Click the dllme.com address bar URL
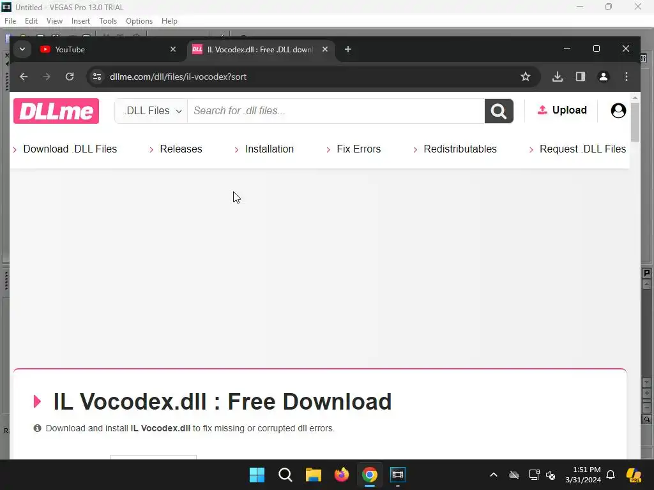The image size is (654, 490). [x=178, y=77]
